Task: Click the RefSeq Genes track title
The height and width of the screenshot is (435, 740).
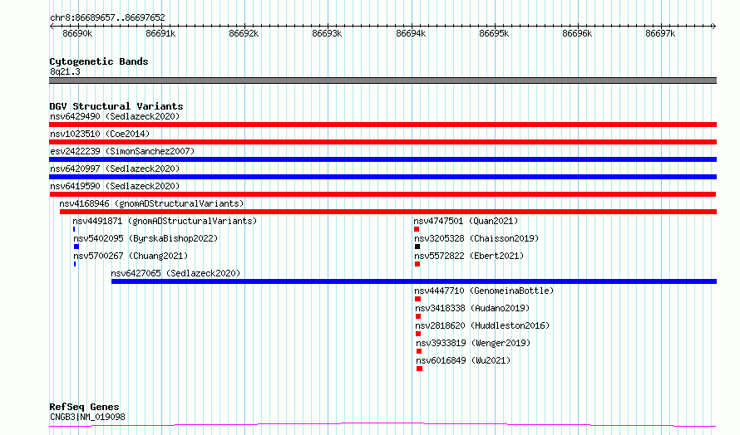Action: (x=84, y=406)
